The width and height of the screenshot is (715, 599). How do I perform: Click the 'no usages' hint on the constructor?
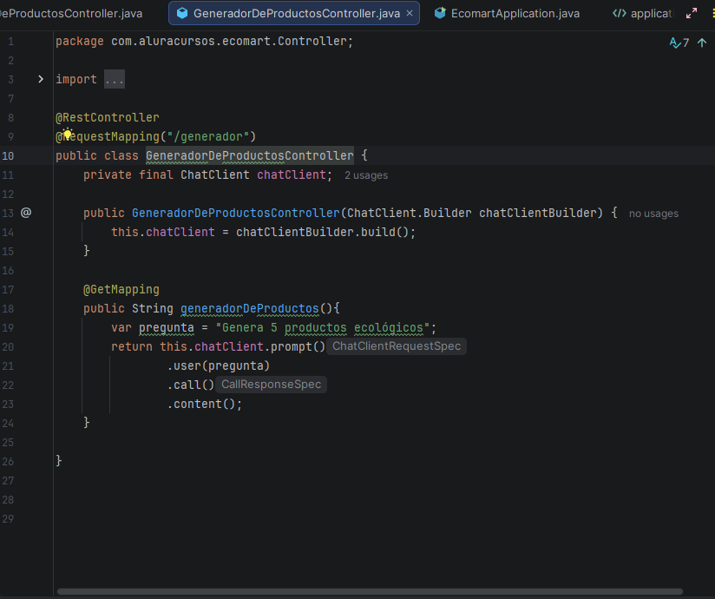[x=653, y=214]
